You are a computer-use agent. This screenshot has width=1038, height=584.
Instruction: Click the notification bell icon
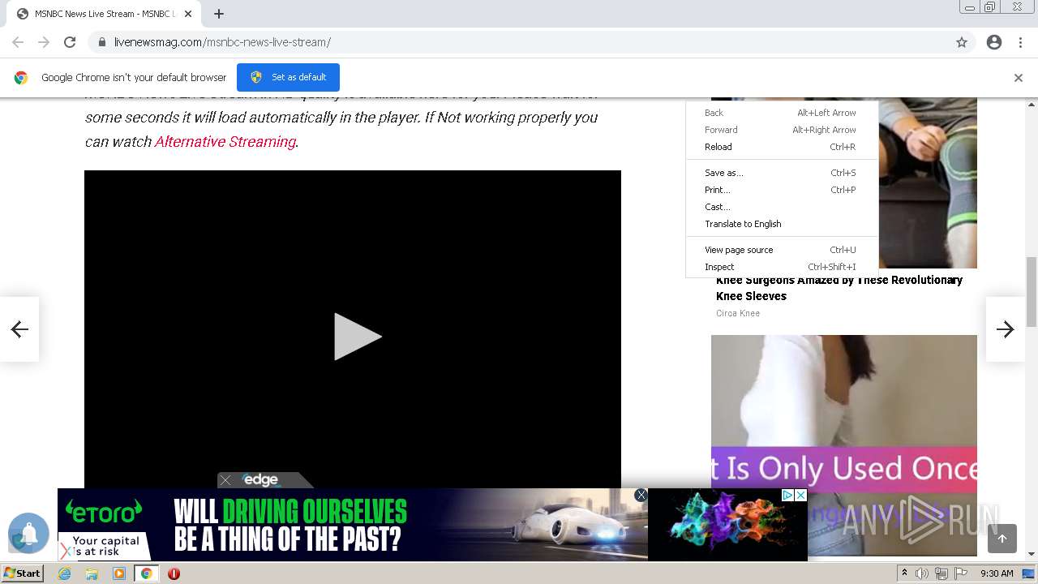[28, 534]
